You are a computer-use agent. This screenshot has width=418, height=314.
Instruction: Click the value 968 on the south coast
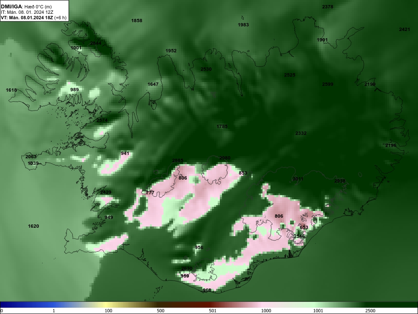207,290
